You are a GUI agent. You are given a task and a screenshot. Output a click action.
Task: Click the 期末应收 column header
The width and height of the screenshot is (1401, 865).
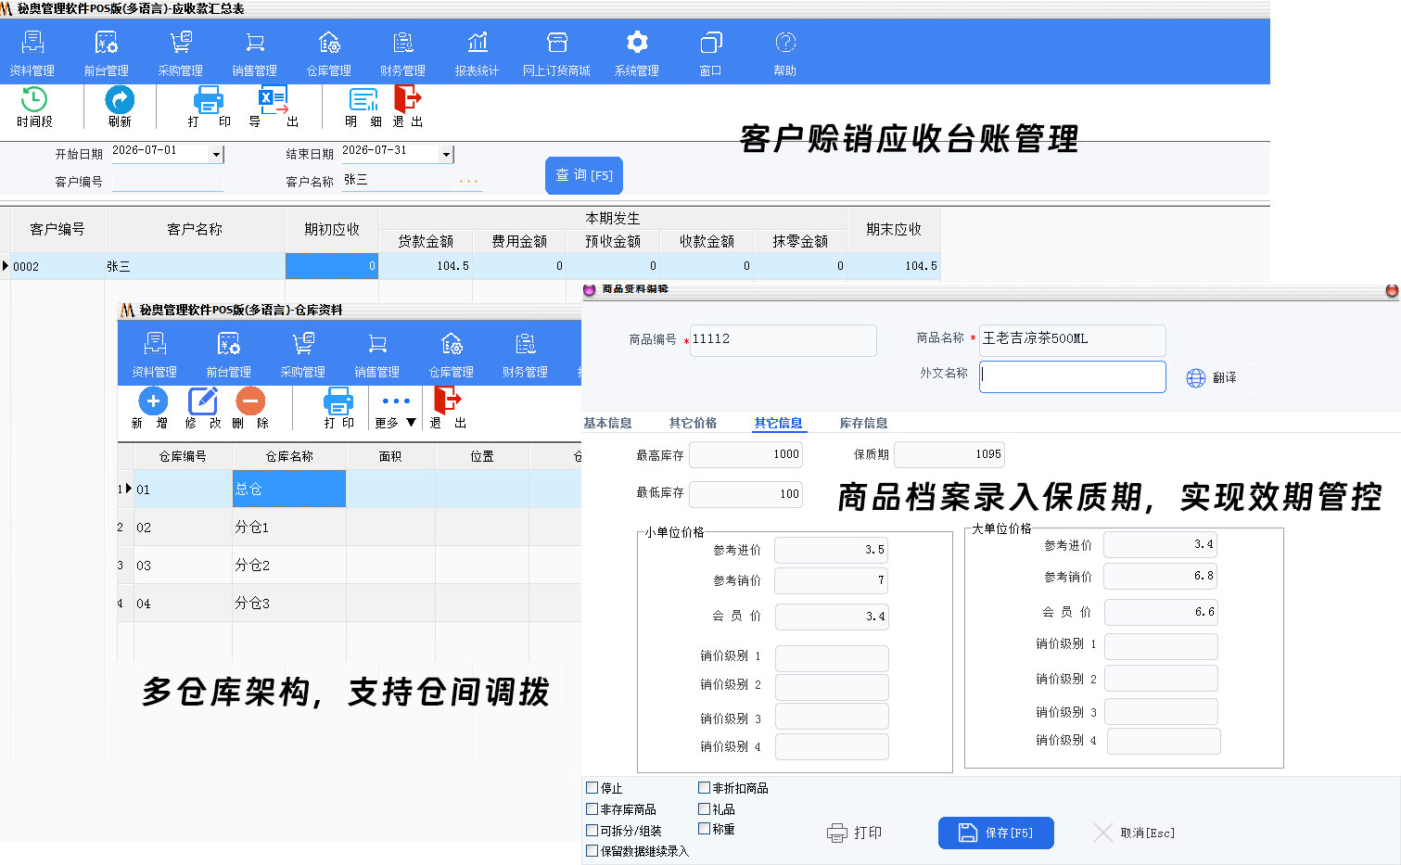coord(894,229)
